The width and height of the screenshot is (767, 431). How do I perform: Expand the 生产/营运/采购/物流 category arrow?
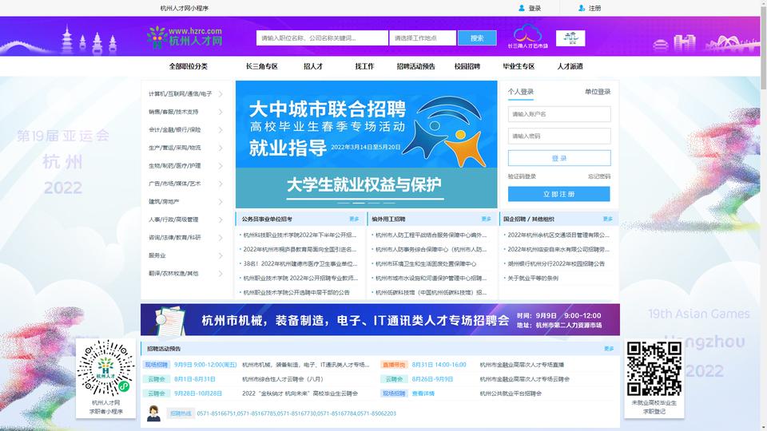coord(221,148)
